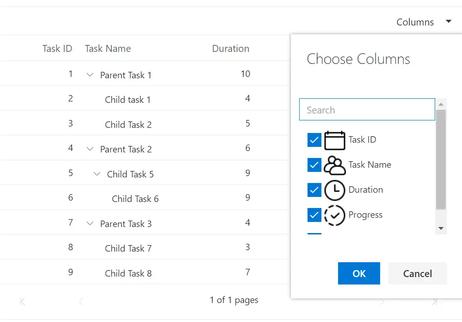Screen dimensions: 462x322
Task: Click the people icon beside Task Name
Action: click(334, 165)
